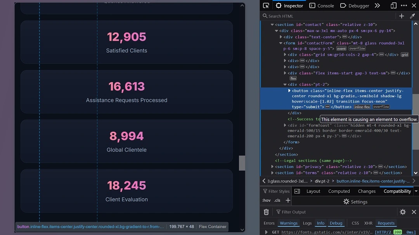Focus the Filter Styles field
This screenshot has width=419, height=235.
pos(276,191)
